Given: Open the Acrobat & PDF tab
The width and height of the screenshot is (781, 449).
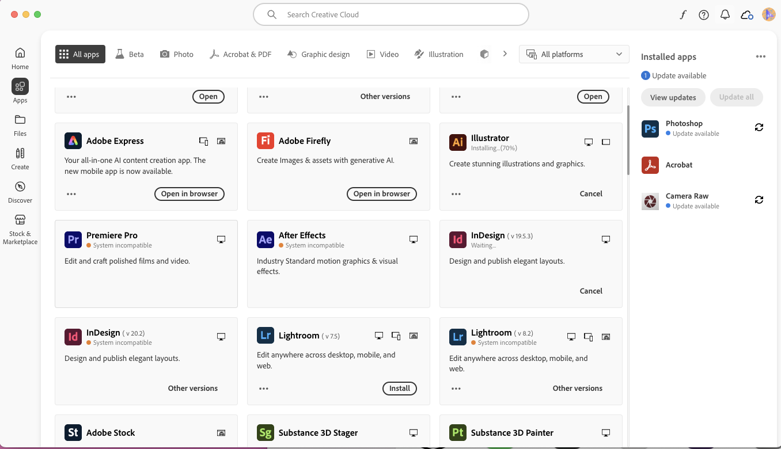Looking at the screenshot, I should pyautogui.click(x=240, y=54).
